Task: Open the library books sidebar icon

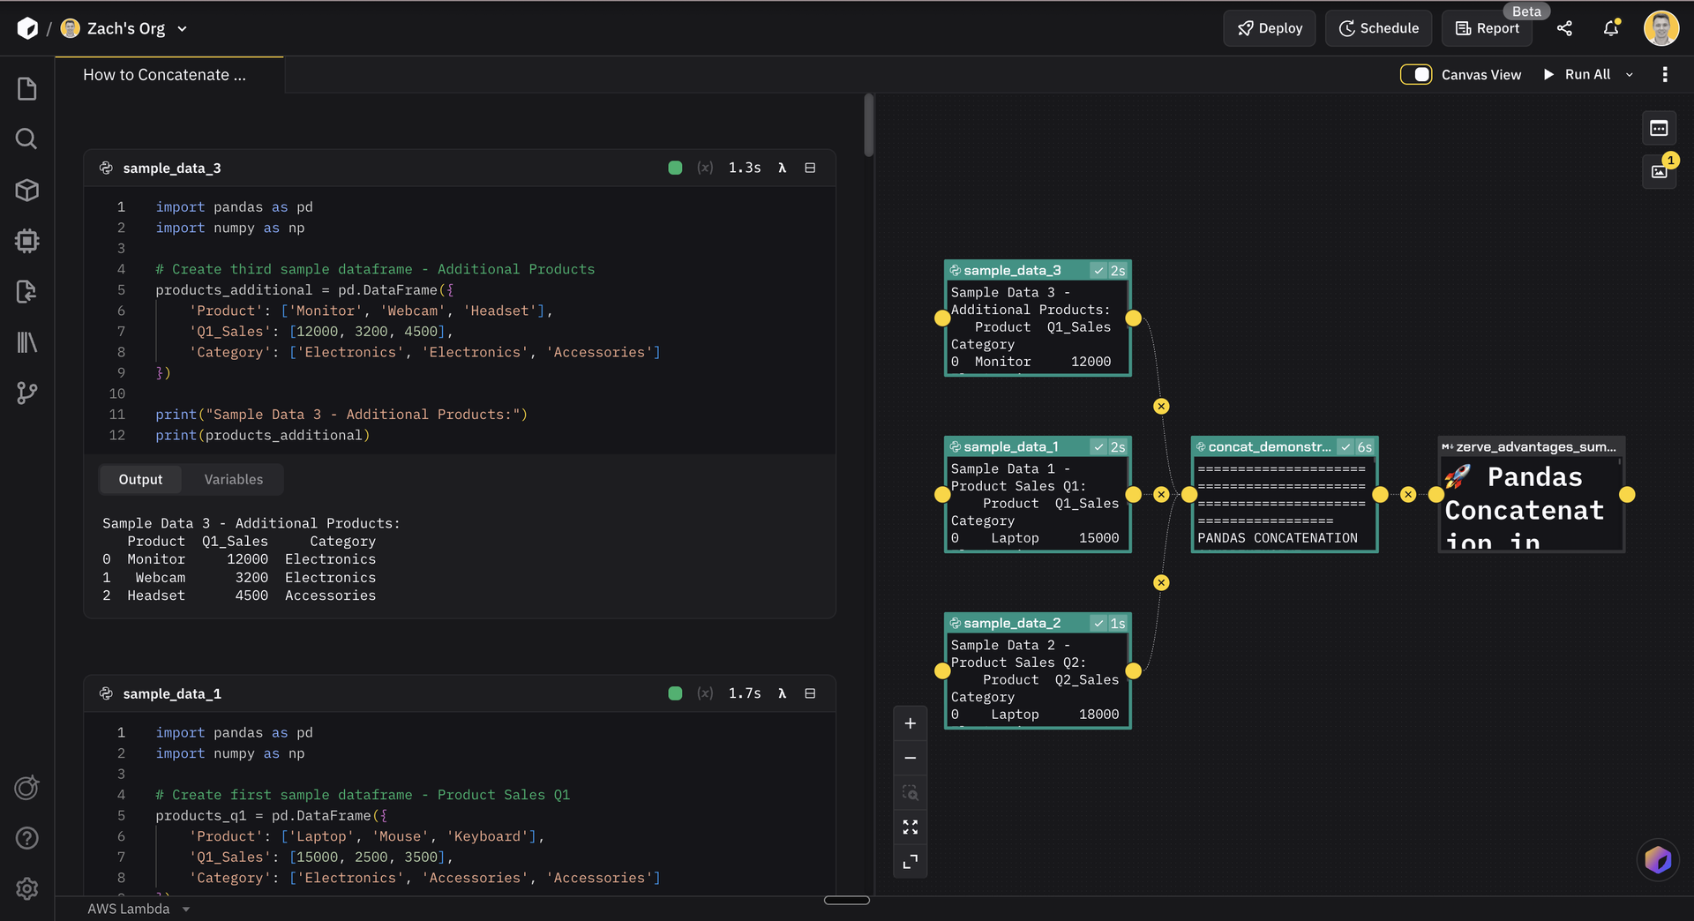Action: coord(27,342)
